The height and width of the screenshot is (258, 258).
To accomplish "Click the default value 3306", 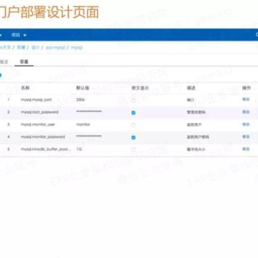I will pos(81,99).
